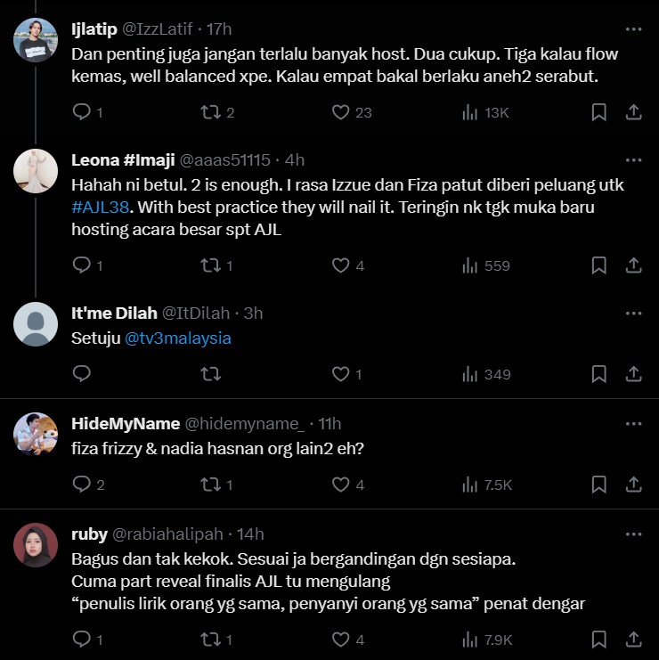Like Leona #Imaji's reply
Image resolution: width=659 pixels, height=660 pixels.
(x=340, y=265)
